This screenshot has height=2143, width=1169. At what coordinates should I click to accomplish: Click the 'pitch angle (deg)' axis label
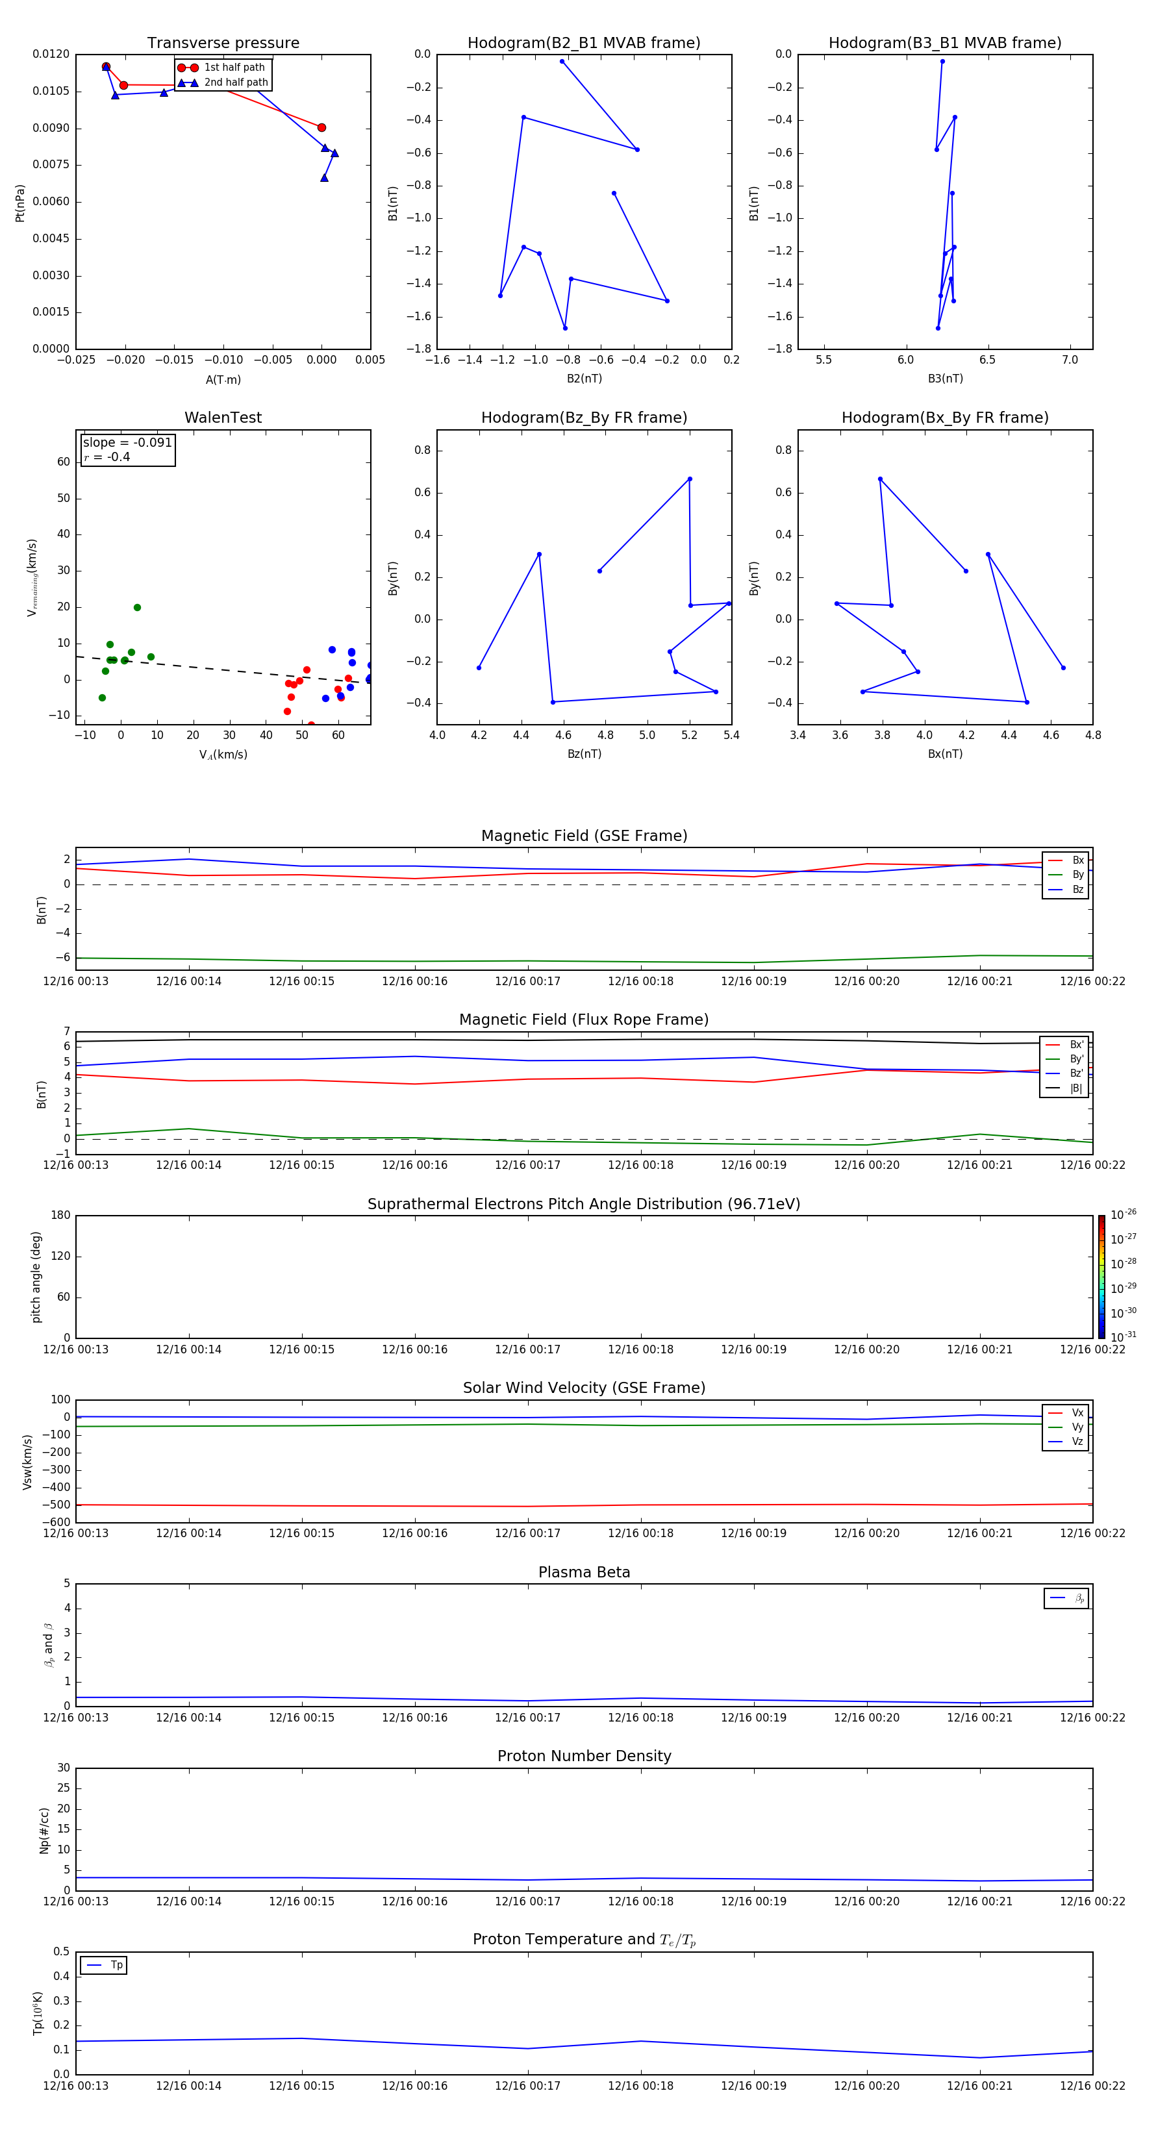[x=36, y=1277]
